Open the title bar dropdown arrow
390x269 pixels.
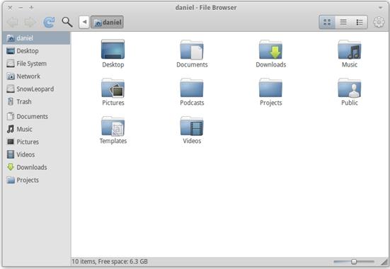coord(381,8)
